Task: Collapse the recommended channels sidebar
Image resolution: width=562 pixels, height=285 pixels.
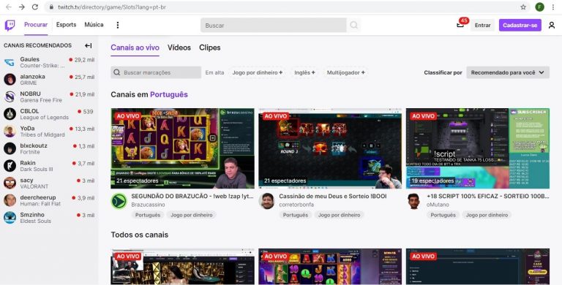Action: coord(88,45)
